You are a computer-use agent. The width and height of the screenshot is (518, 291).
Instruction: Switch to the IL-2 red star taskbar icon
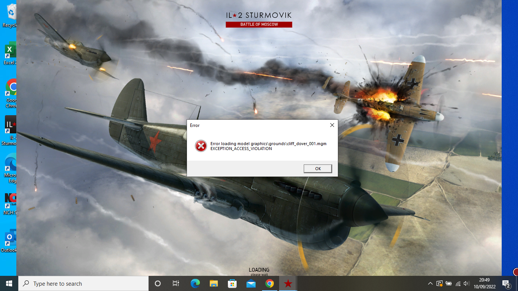(288, 283)
